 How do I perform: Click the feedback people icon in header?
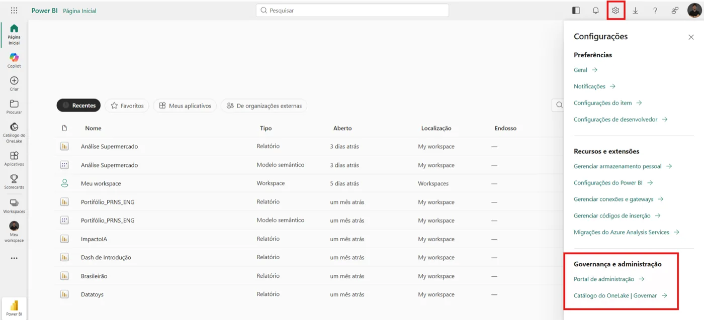click(675, 11)
